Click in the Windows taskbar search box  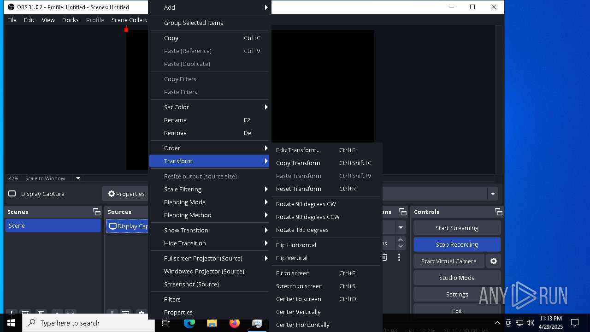[x=88, y=323]
